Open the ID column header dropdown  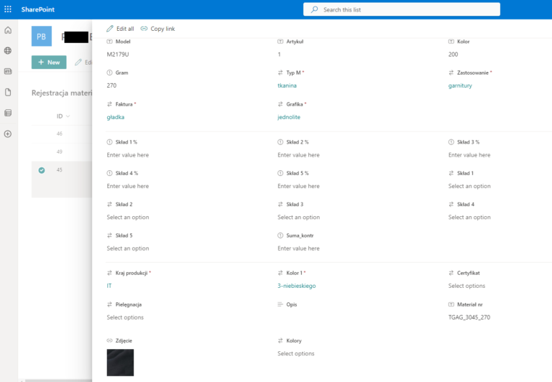pos(63,116)
